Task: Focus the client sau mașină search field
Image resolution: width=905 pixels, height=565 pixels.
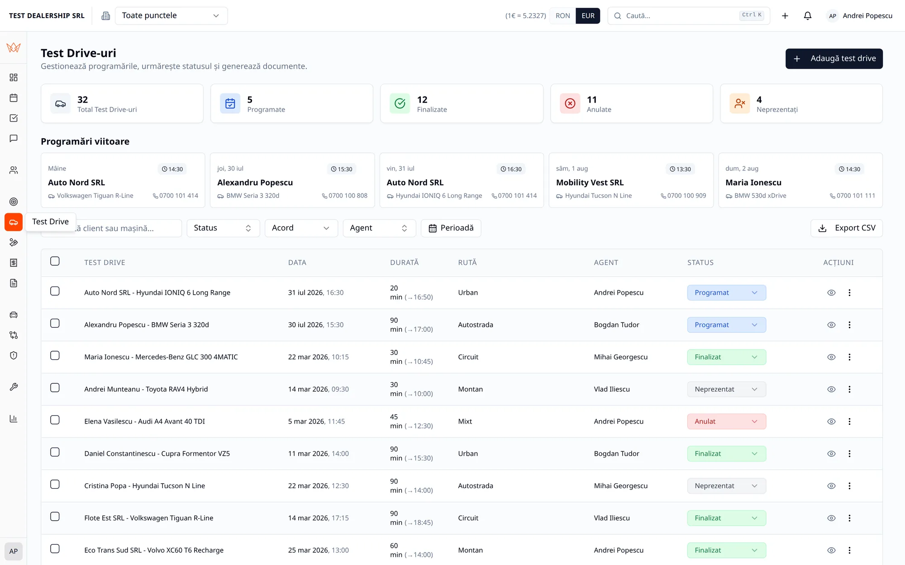Action: (x=111, y=228)
